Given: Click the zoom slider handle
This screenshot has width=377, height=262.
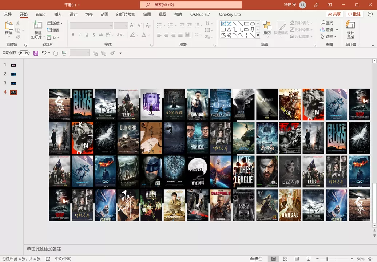Looking at the screenshot, I should [327, 259].
